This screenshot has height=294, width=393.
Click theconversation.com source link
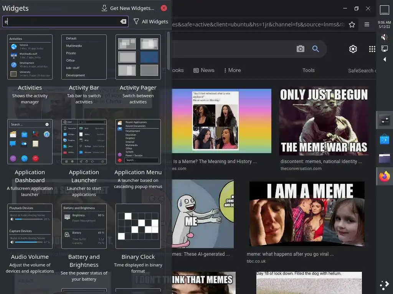[x=301, y=168]
